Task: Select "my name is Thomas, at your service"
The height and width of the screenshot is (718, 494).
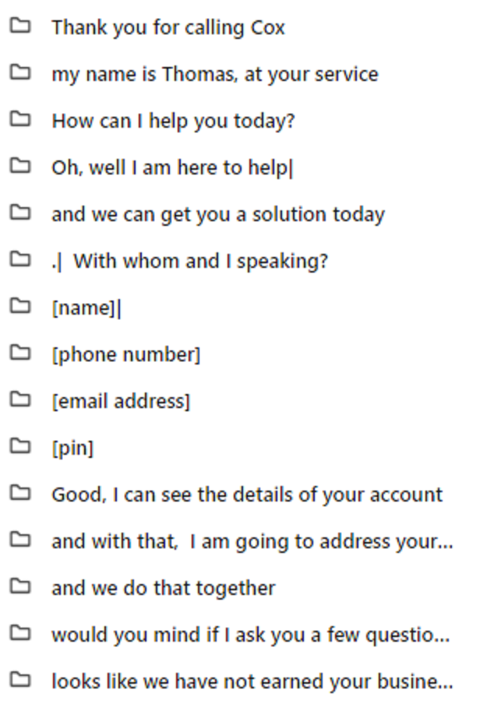Action: (214, 75)
